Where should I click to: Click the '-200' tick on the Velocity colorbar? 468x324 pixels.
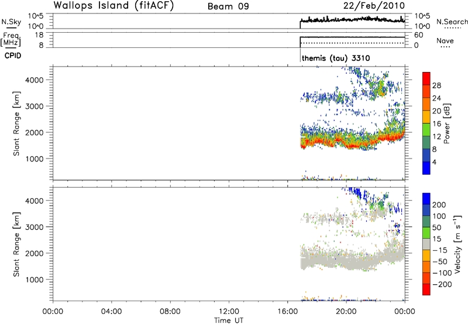[442, 284]
